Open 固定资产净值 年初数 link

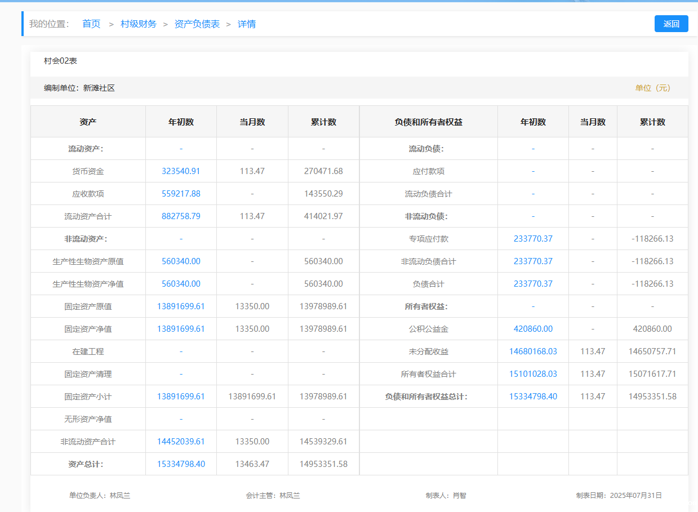coord(181,329)
